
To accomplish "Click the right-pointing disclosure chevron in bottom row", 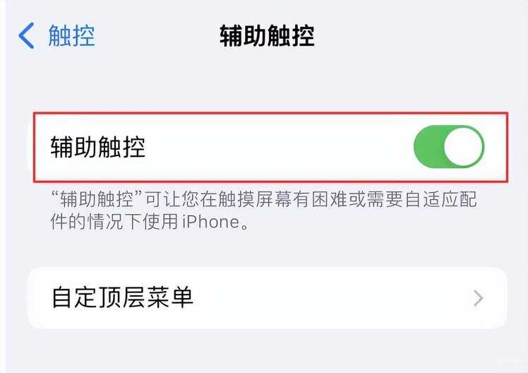I will [x=478, y=298].
